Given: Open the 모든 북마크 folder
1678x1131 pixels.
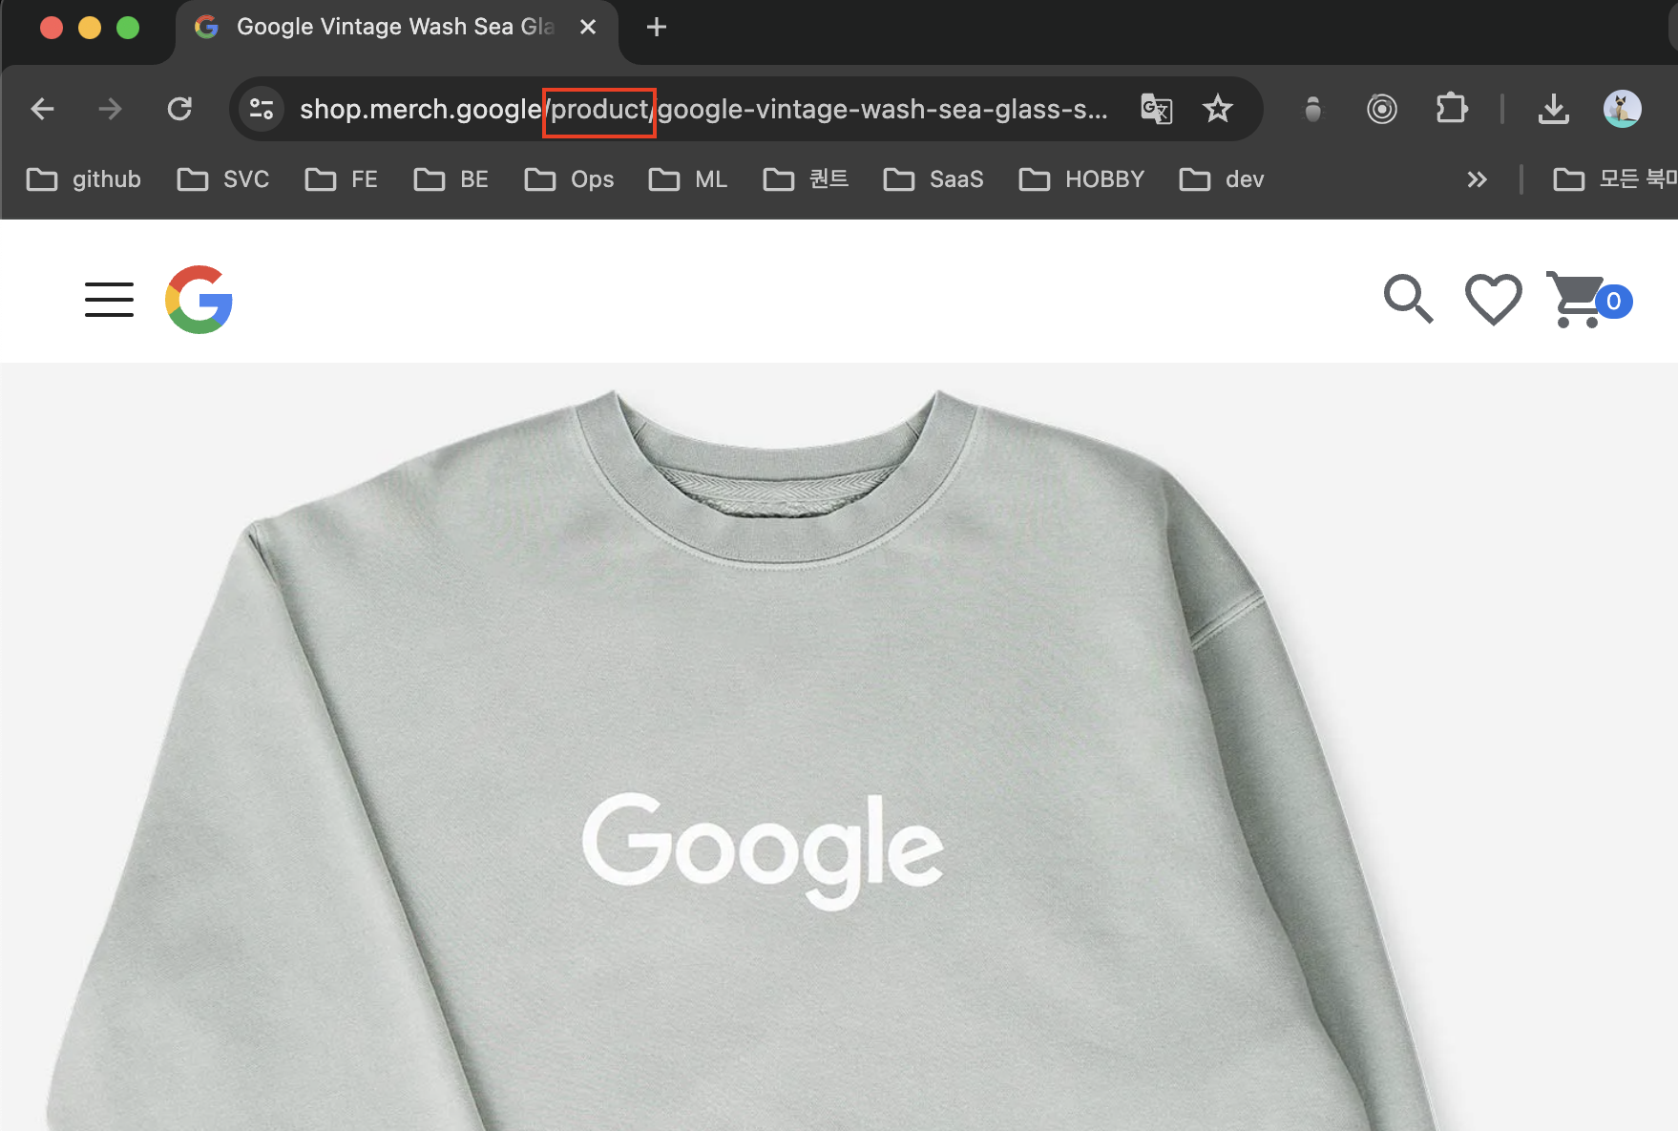Looking at the screenshot, I should (x=1614, y=179).
